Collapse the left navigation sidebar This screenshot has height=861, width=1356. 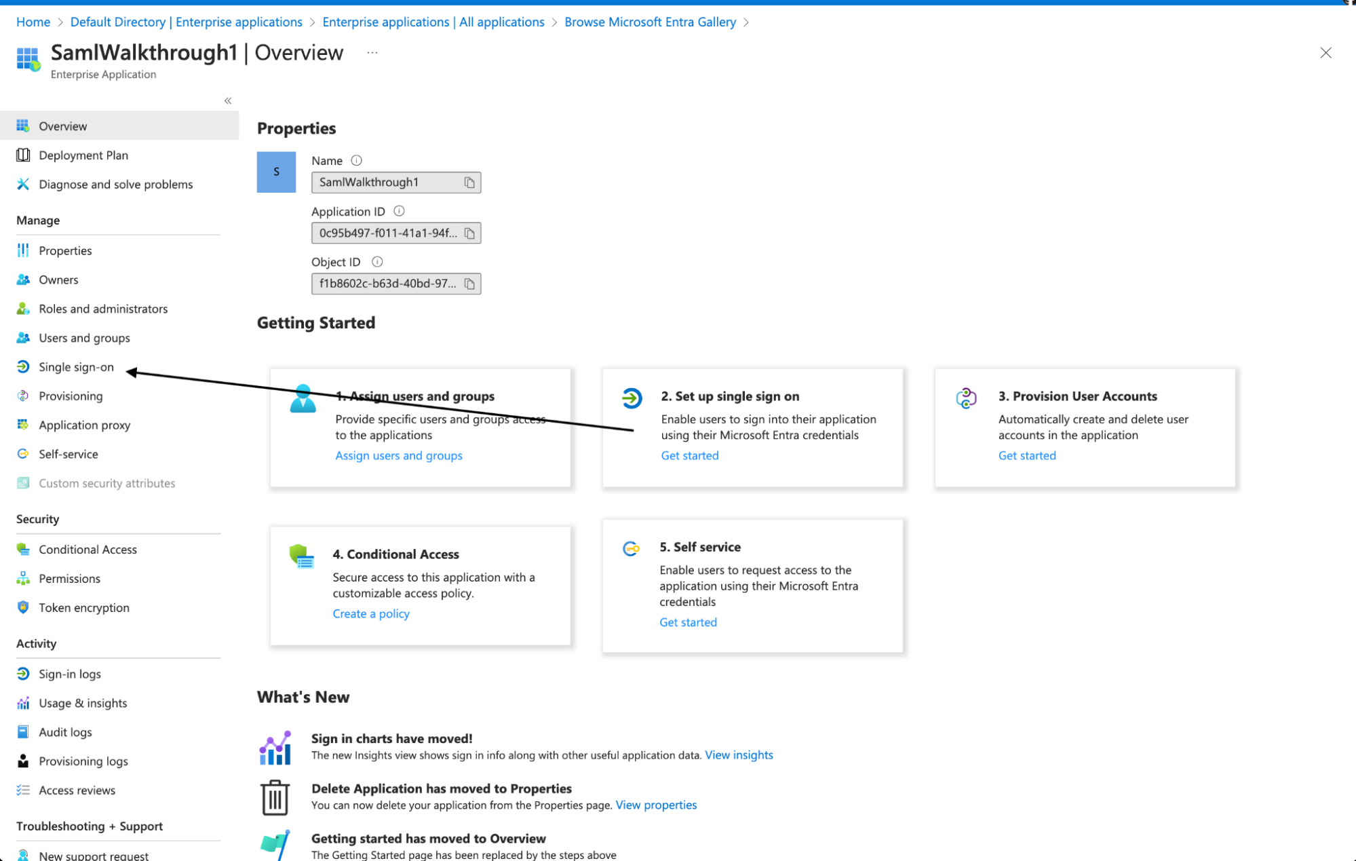click(228, 101)
